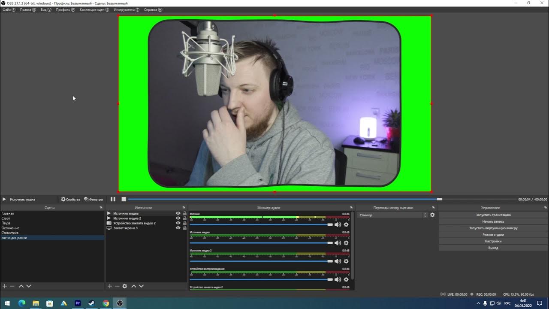Move selected source up
Viewport: 549px width, 309px height.
134,286
